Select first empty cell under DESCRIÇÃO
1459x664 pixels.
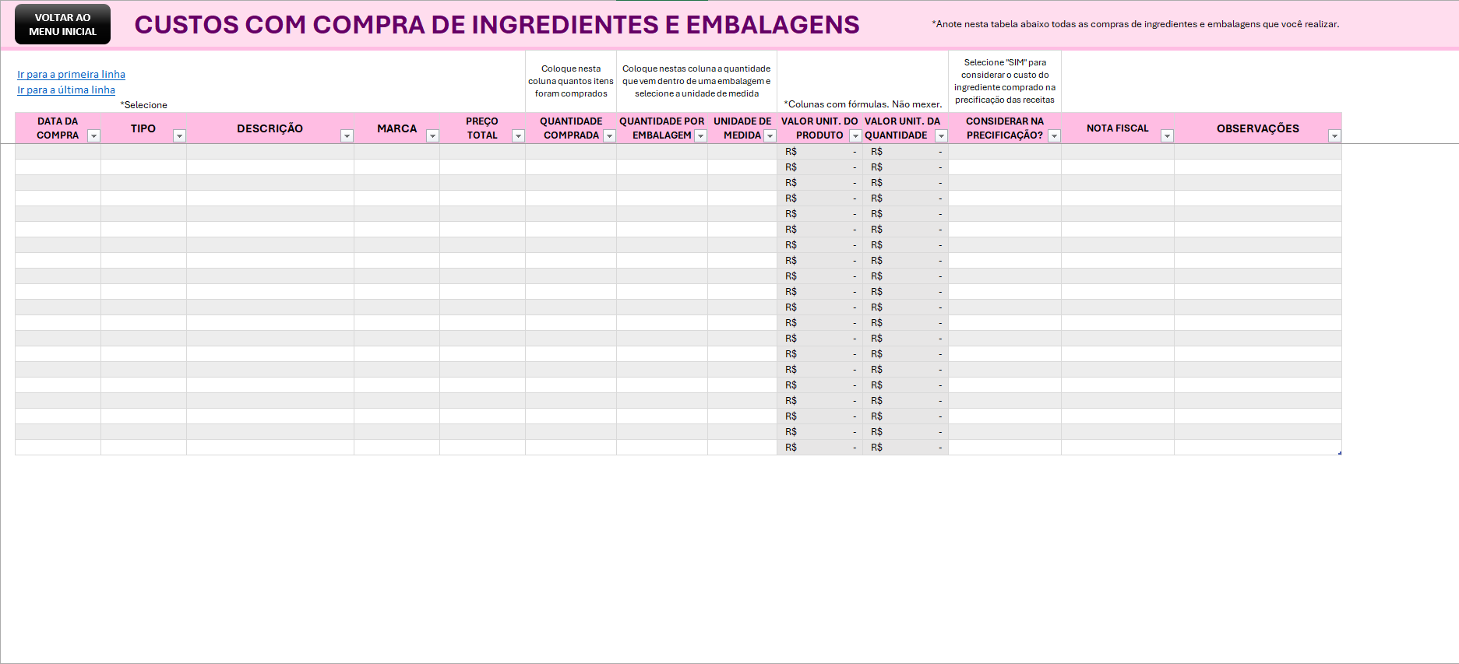[270, 152]
